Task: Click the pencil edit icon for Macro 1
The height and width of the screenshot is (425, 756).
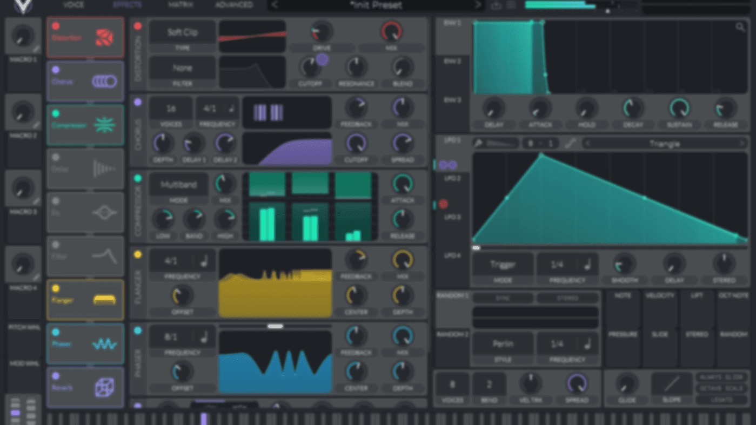Action: [36, 49]
